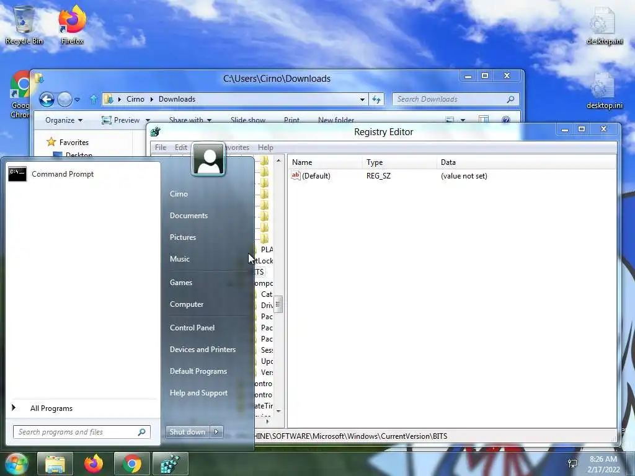Viewport: 635px width, 476px height.
Task: Click the Favorites star in explorer sidebar
Action: [x=51, y=142]
